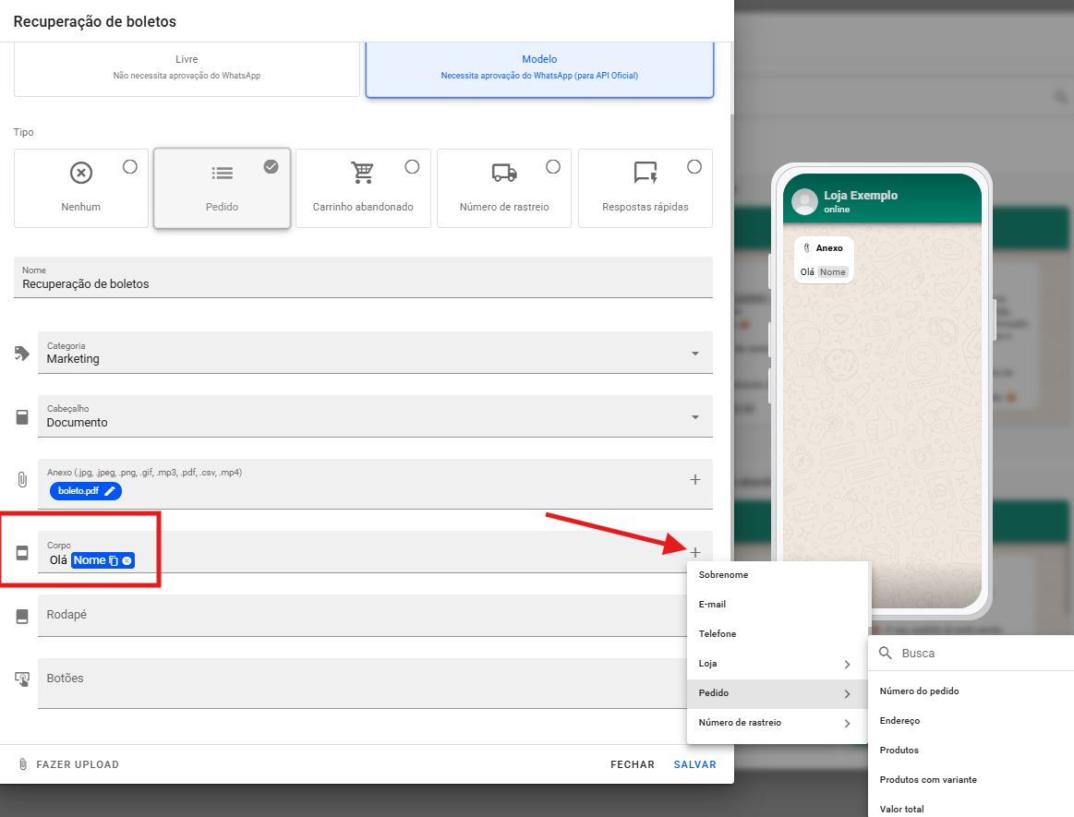
Task: Select the Número de rastreio radio button
Action: (553, 166)
